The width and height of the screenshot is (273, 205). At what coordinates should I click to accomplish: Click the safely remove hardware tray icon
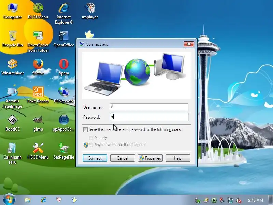click(198, 200)
